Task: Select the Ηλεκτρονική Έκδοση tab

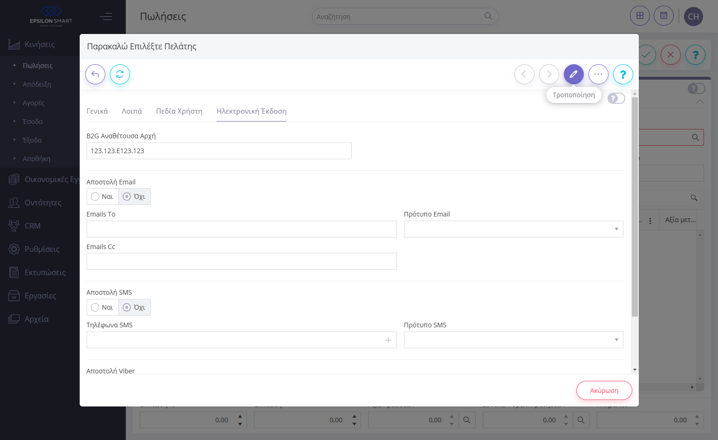Action: [x=252, y=111]
